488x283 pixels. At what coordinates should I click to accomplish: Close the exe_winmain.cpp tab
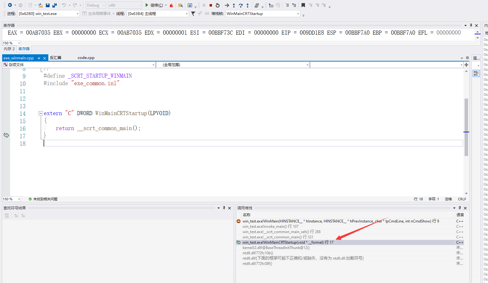45,58
